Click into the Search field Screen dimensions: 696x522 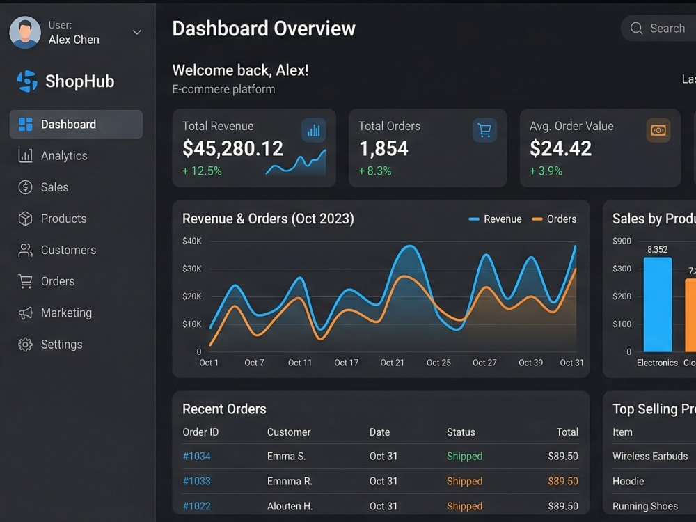coord(659,29)
